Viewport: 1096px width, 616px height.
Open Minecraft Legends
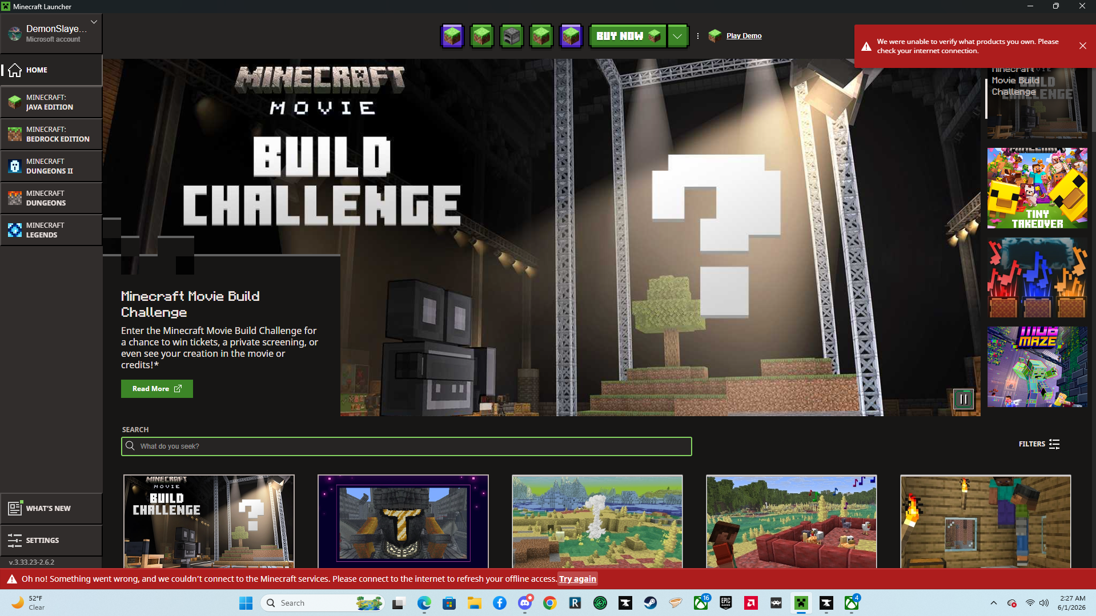tap(51, 230)
